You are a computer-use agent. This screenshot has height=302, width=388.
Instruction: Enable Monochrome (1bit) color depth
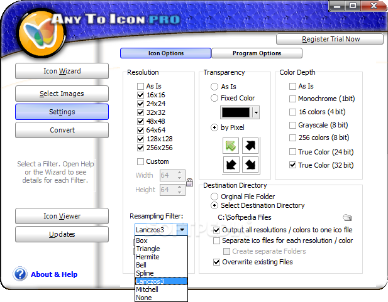pos(293,99)
